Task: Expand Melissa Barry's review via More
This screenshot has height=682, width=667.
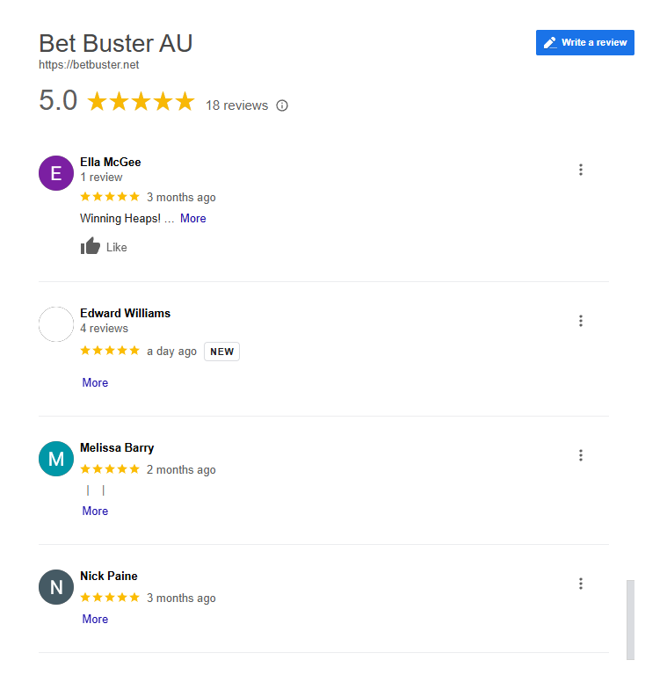Action: coord(95,511)
